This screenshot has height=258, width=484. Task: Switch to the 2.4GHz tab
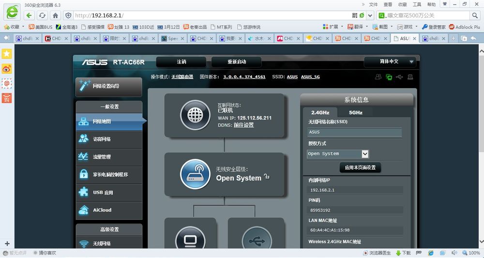tap(320, 113)
